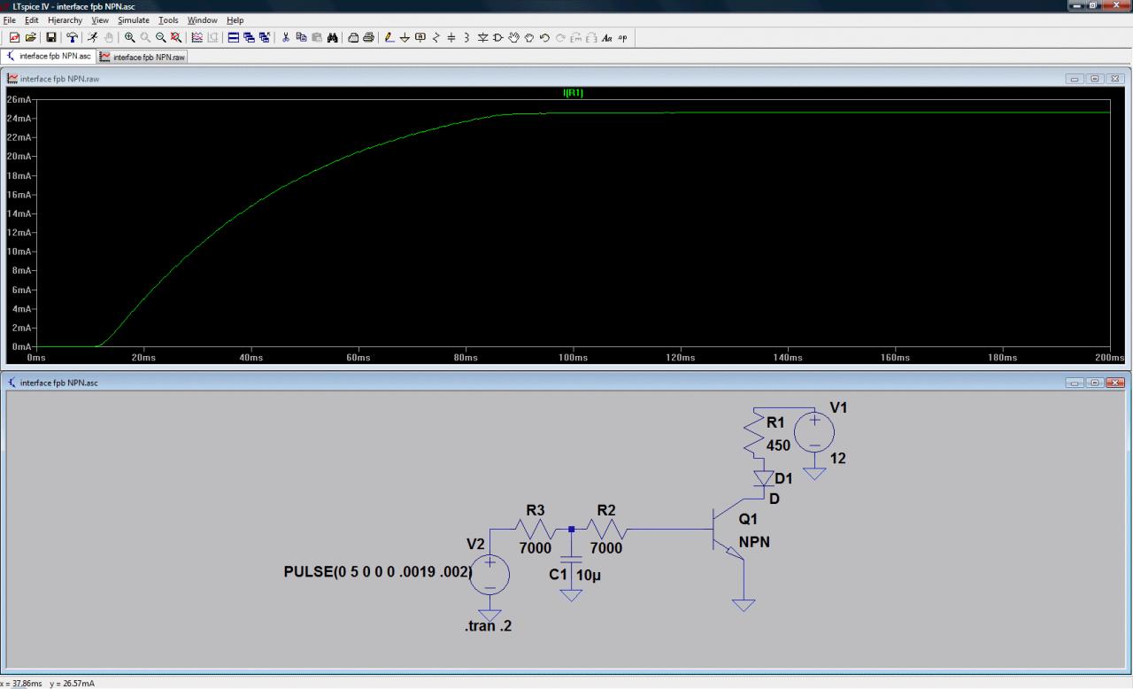The image size is (1133, 689).
Task: Add a SPICE directive (.op icon)
Action: [x=622, y=37]
